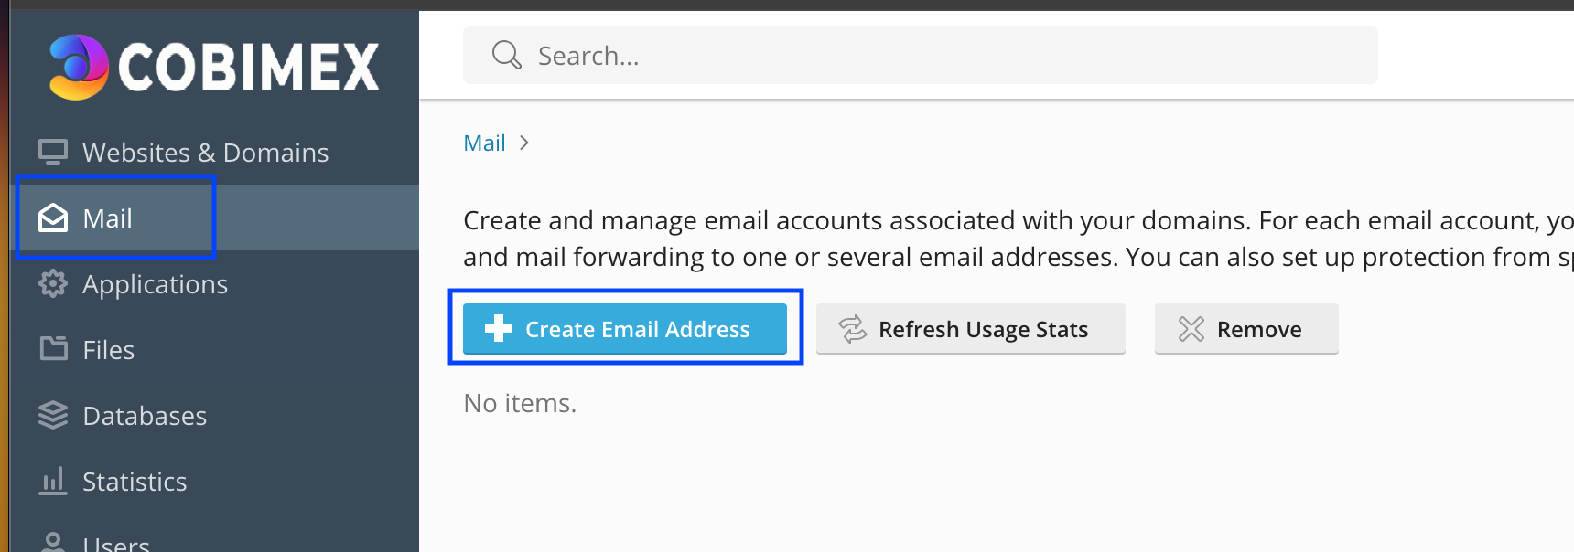Click the X icon on the Remove button
Image resolution: width=1574 pixels, height=552 pixels.
point(1191,328)
